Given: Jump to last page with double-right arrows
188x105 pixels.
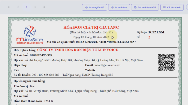Looking at the screenshot, I should tap(44, 7).
